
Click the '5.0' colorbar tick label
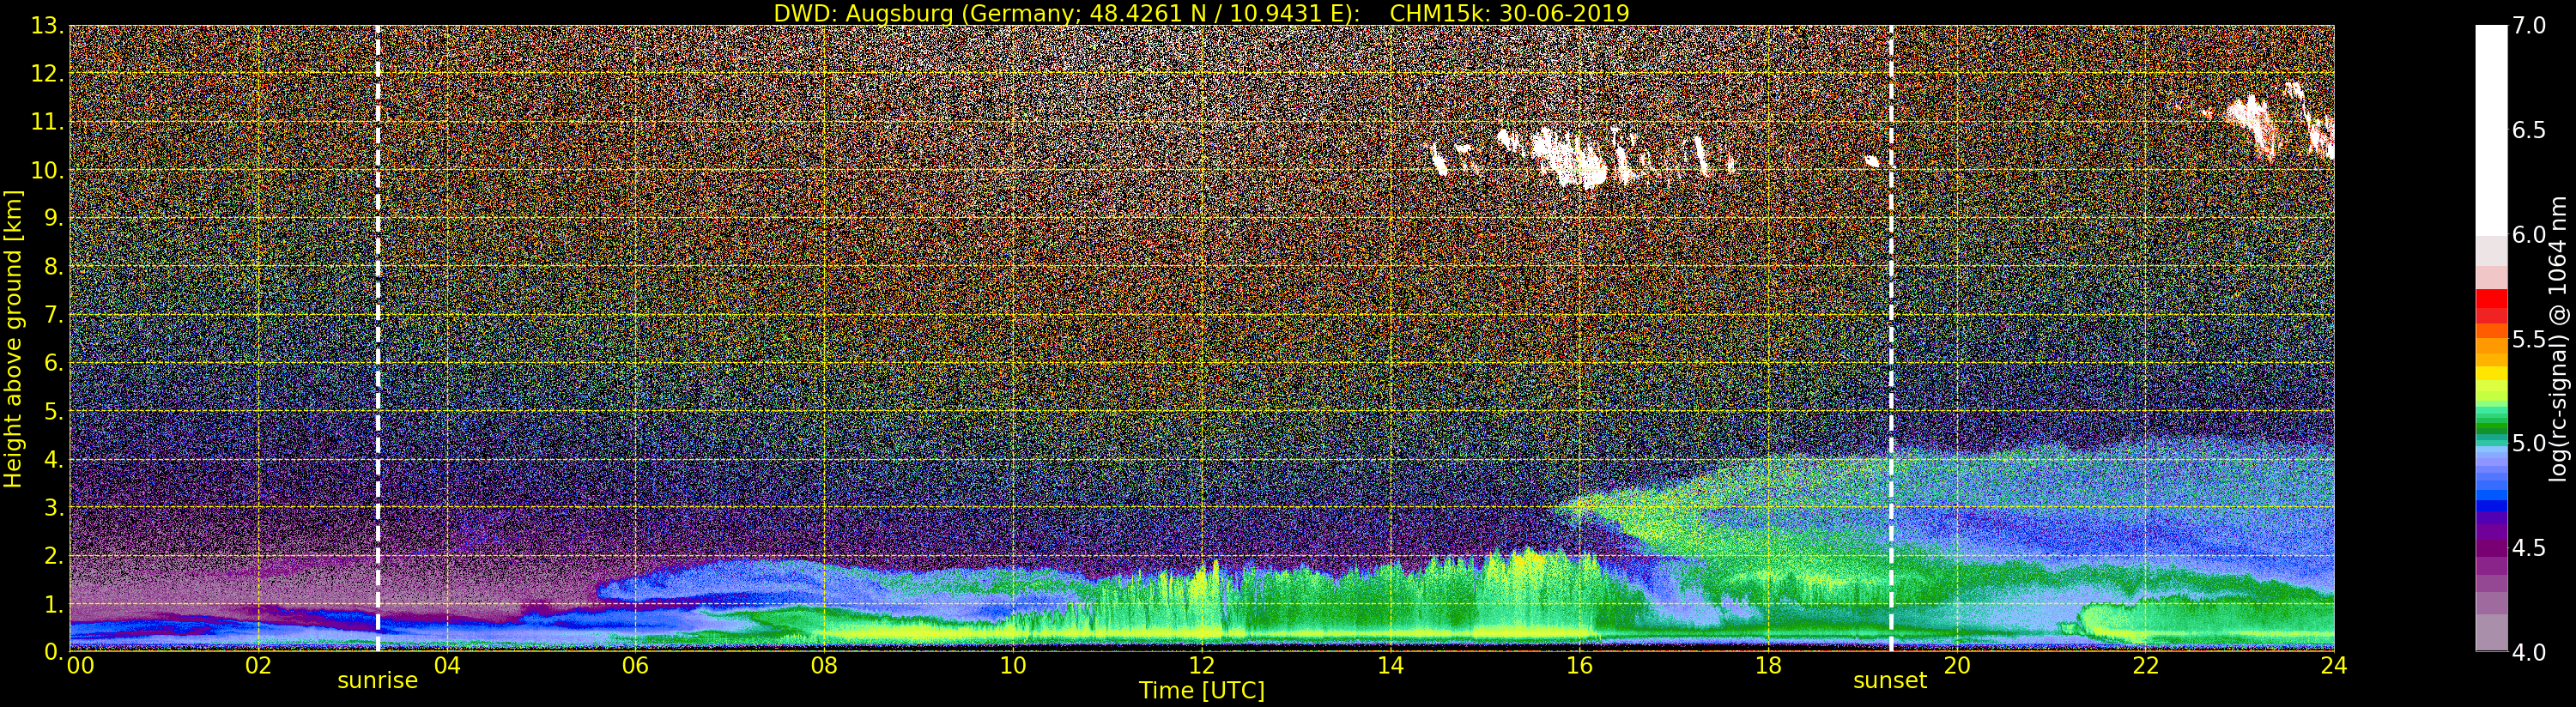pos(2529,444)
